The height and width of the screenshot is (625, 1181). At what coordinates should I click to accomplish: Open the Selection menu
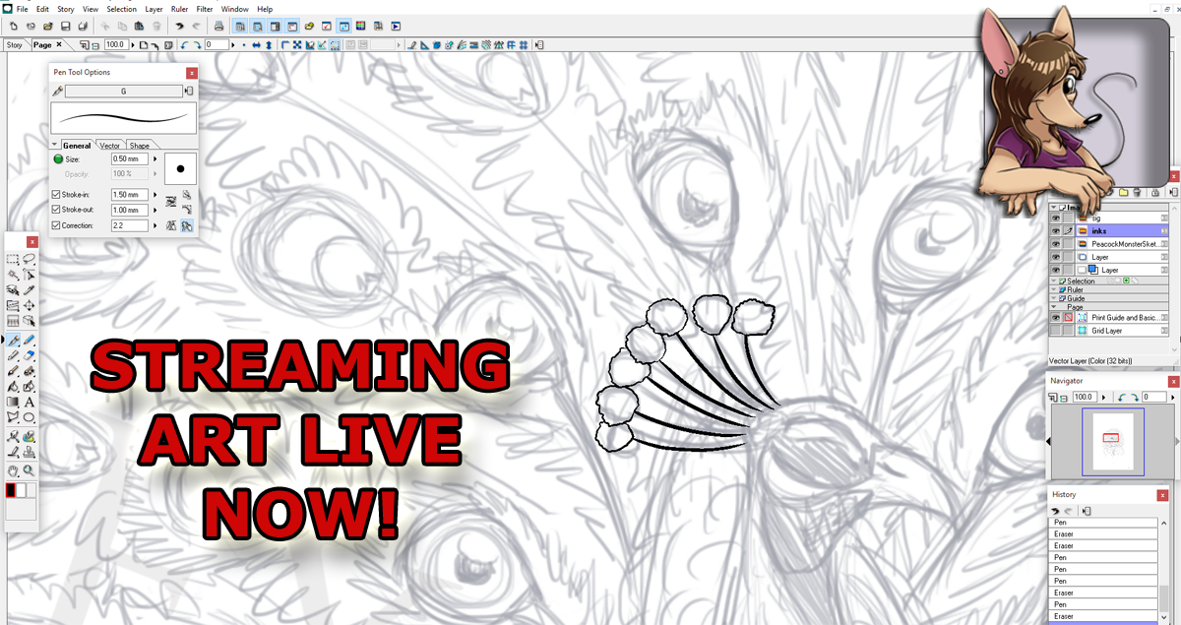click(121, 9)
